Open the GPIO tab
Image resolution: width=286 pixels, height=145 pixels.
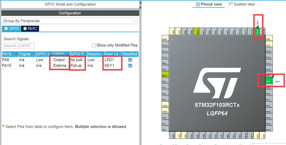pos(11,28)
